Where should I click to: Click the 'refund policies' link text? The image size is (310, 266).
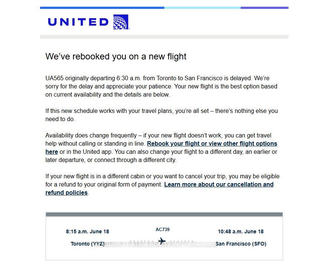[x=66, y=193]
